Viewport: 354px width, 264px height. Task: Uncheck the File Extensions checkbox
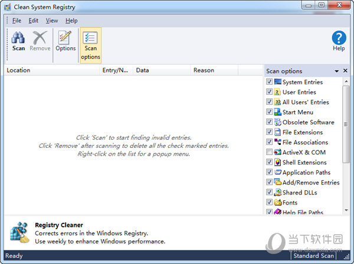point(269,132)
